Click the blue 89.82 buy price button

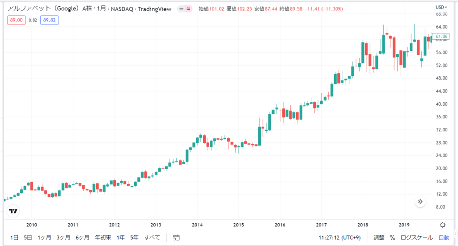pos(49,20)
